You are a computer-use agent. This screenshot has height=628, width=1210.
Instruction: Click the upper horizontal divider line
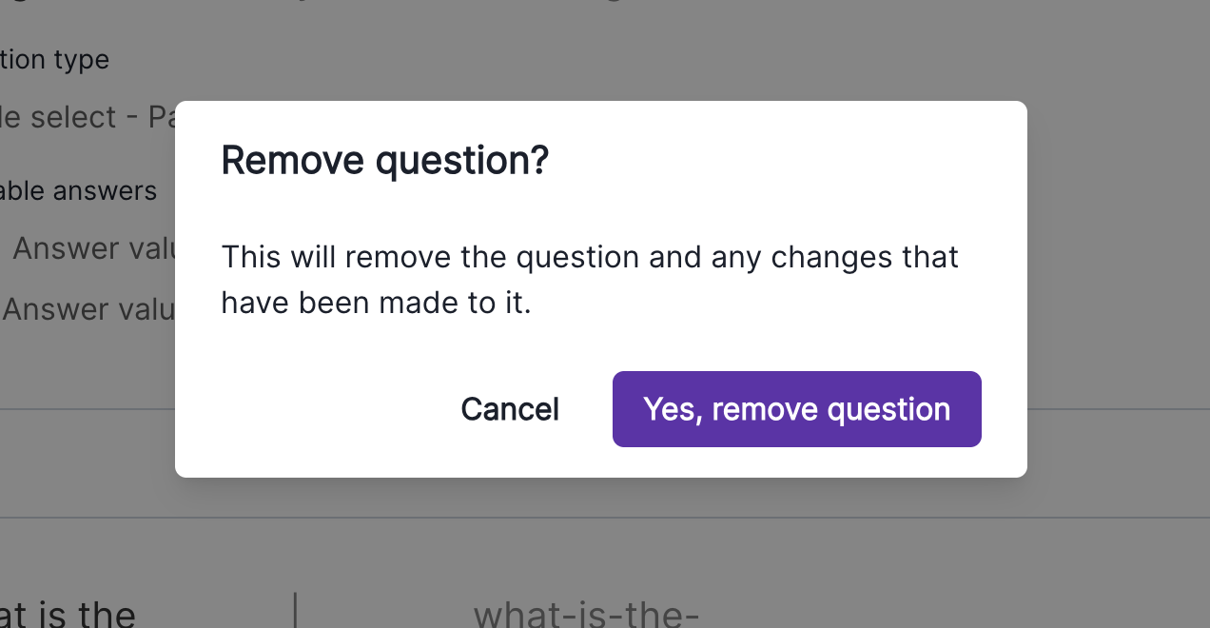click(88, 410)
